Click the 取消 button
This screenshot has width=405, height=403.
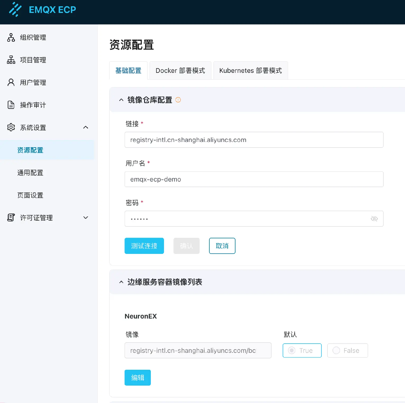[222, 246]
